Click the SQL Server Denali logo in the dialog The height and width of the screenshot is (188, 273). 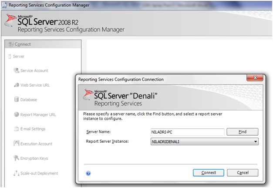click(88, 94)
